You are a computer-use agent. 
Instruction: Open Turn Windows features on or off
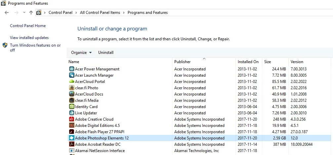click(35, 48)
